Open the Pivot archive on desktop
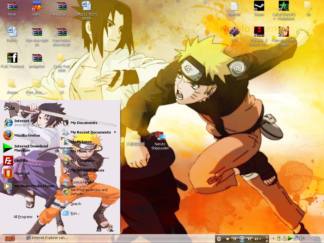This screenshot has width=324, height=243. point(12,9)
